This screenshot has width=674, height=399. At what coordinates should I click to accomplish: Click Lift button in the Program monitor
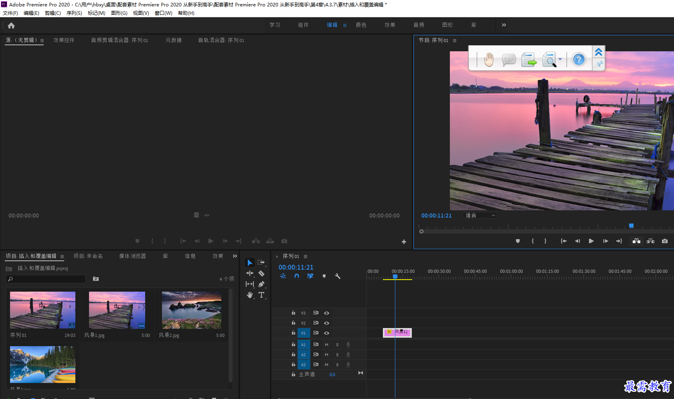636,241
